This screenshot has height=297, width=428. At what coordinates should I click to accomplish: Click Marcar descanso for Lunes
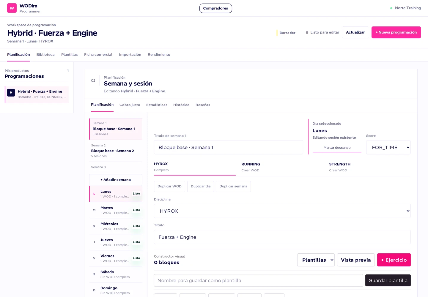coord(337,148)
